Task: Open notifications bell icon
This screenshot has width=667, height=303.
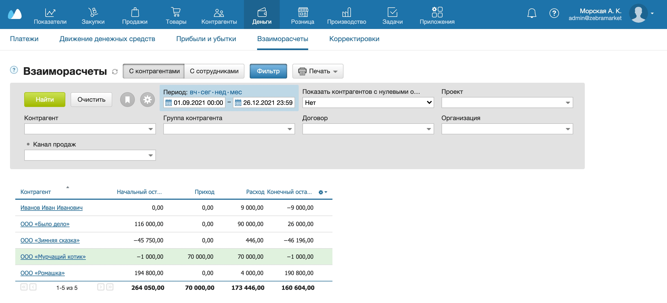Action: point(532,13)
